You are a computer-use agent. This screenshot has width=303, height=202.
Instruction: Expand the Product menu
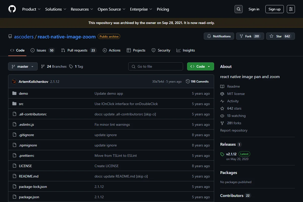click(31, 9)
